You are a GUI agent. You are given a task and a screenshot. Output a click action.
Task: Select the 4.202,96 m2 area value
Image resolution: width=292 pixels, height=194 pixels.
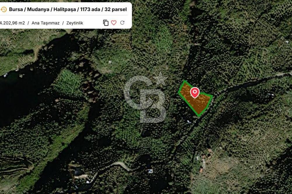[x=12, y=23]
